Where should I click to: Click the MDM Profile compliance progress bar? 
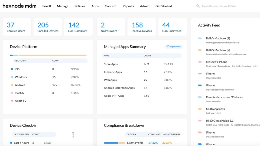click(x=114, y=143)
